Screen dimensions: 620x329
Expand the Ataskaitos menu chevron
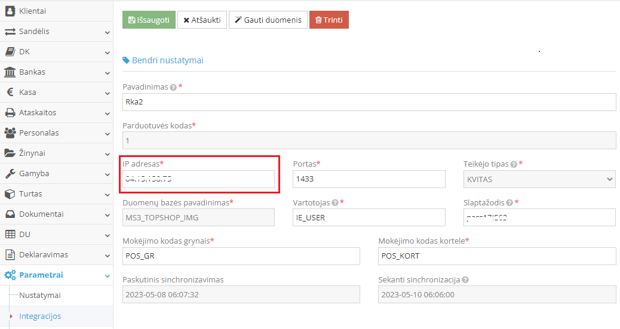pyautogui.click(x=107, y=113)
